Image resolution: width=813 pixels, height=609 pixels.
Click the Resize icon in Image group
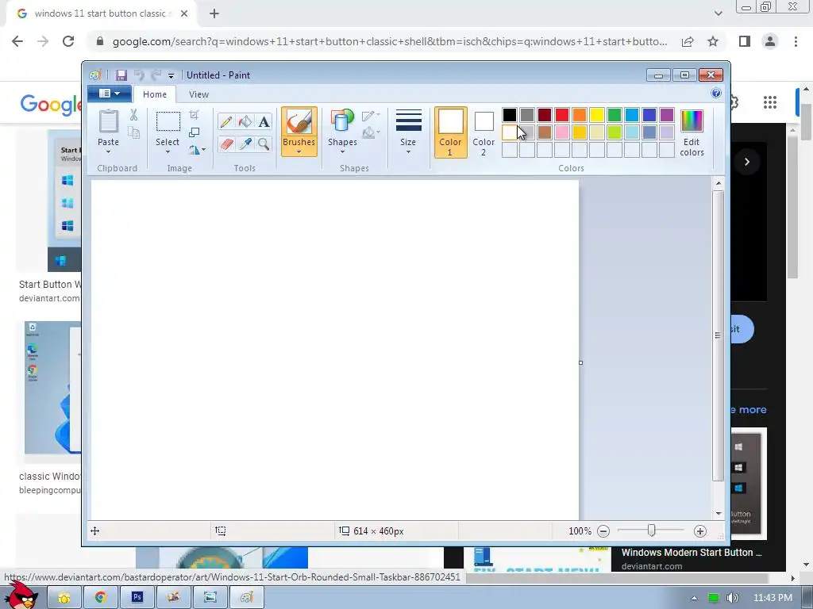(x=195, y=132)
